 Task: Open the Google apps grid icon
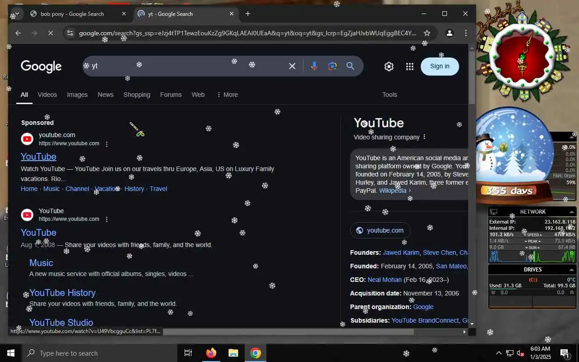(410, 67)
